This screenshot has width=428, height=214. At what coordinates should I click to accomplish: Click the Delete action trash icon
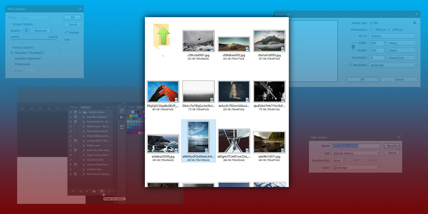[109, 191]
